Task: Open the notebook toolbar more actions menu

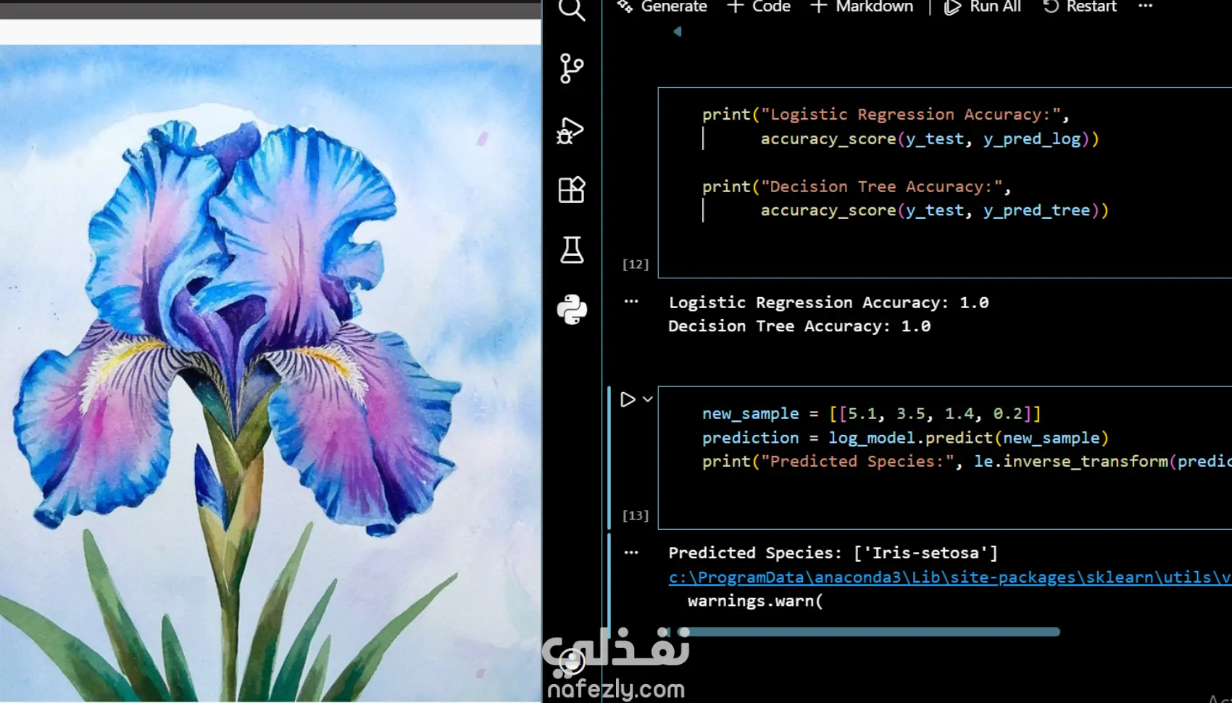Action: pyautogui.click(x=1145, y=7)
